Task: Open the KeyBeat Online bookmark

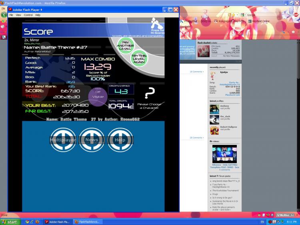Action: (259, 21)
